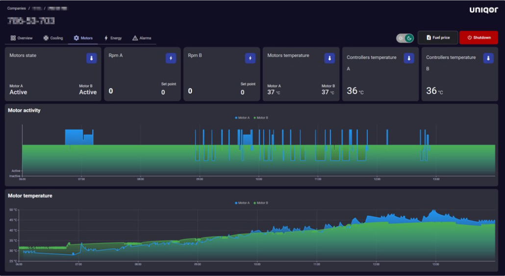Toggle the light/dark theme switch
Viewport: 505px width, 276px height.
tap(405, 38)
